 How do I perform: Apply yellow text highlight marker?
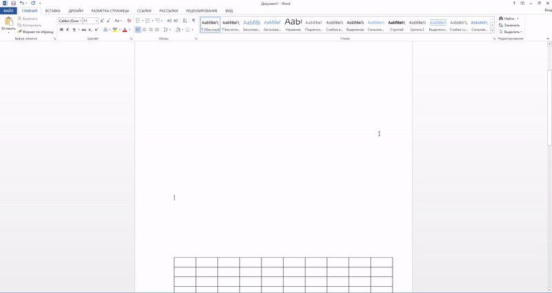click(x=115, y=30)
